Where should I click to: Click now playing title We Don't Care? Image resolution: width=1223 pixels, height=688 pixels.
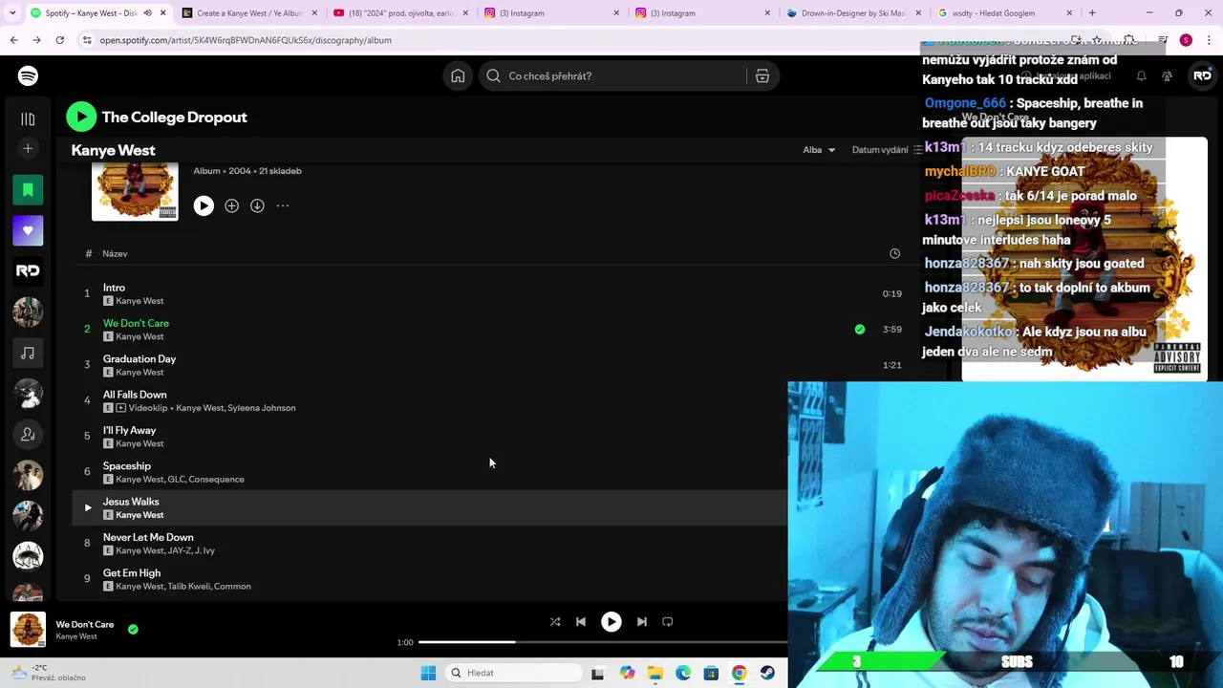85,624
